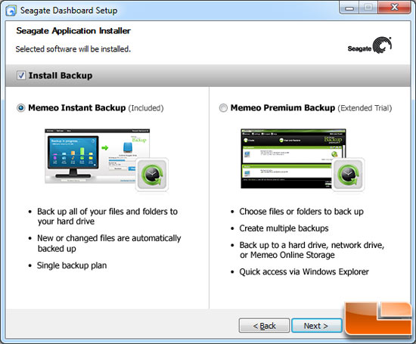Close the Seagate Dashboard Setup window

(x=394, y=8)
